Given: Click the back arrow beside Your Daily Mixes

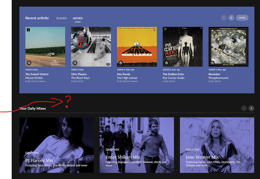Looking at the screenshot, I should [244, 108].
